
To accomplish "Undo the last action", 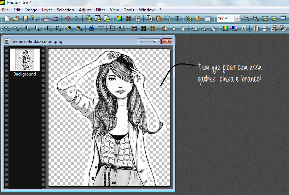I will click(68, 19).
